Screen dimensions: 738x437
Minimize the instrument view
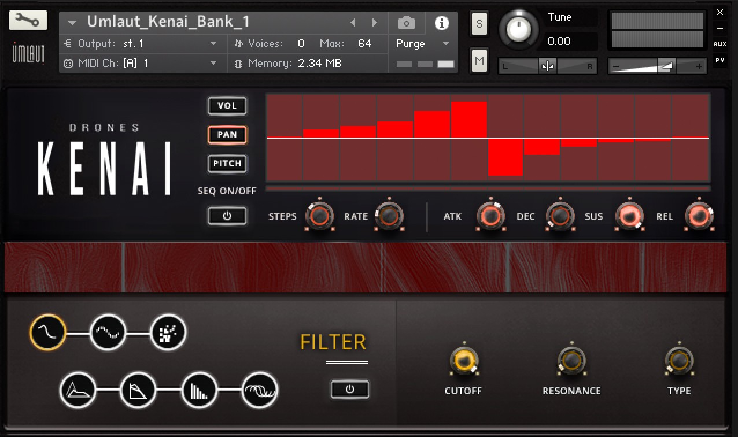click(720, 28)
